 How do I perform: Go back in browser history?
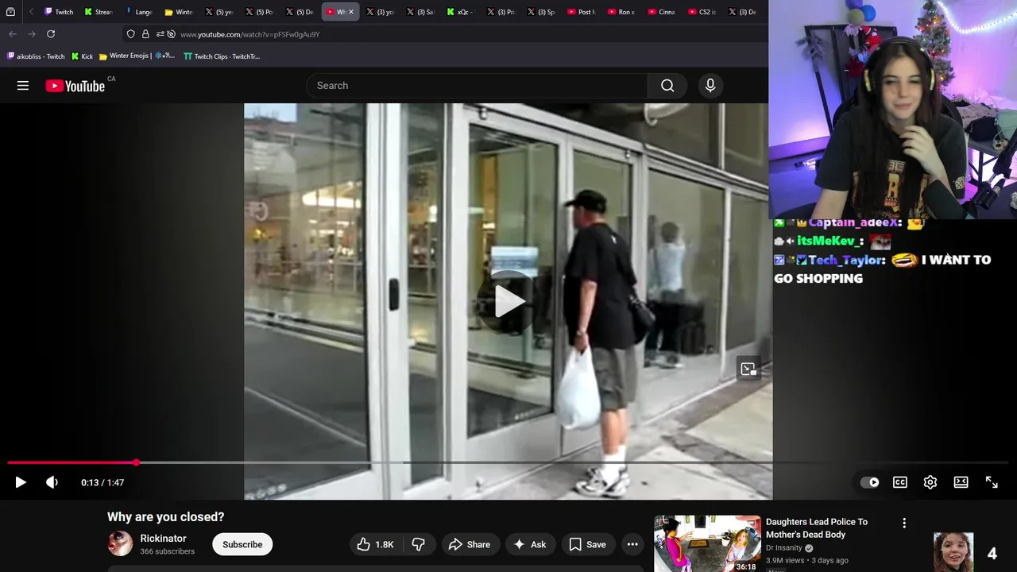point(13,34)
